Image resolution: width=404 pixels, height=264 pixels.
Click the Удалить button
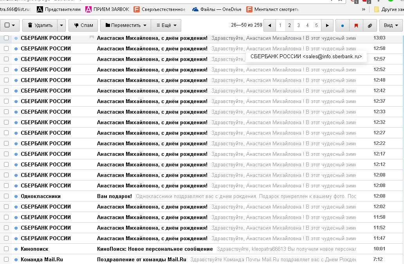(40, 25)
